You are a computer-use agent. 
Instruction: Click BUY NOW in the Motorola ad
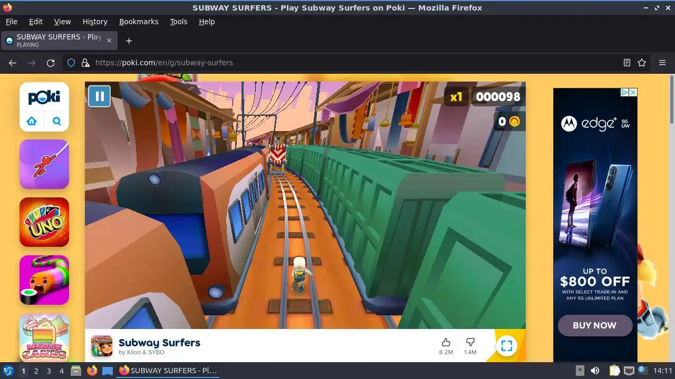point(595,325)
